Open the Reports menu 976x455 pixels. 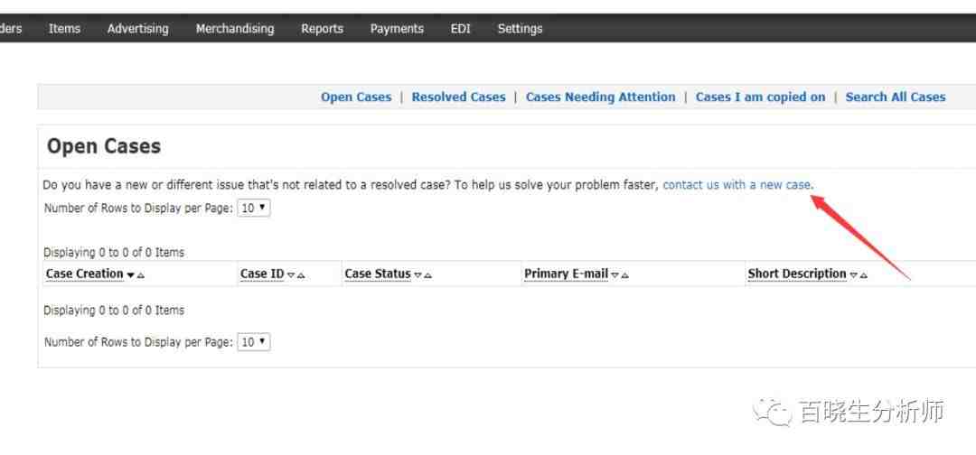[x=322, y=29]
